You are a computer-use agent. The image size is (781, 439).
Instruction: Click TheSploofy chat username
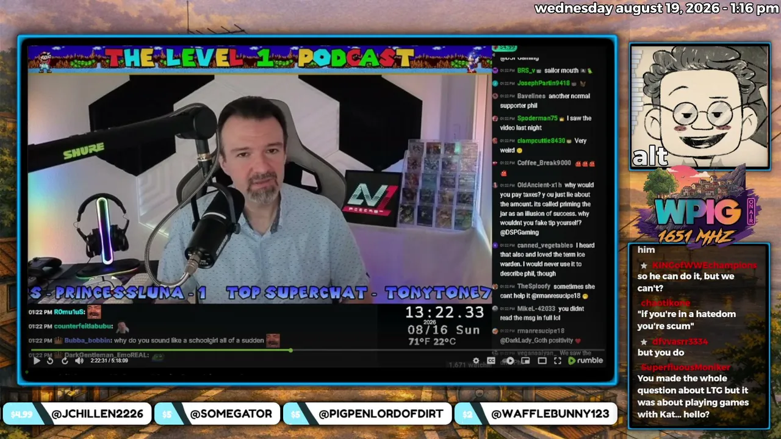534,287
